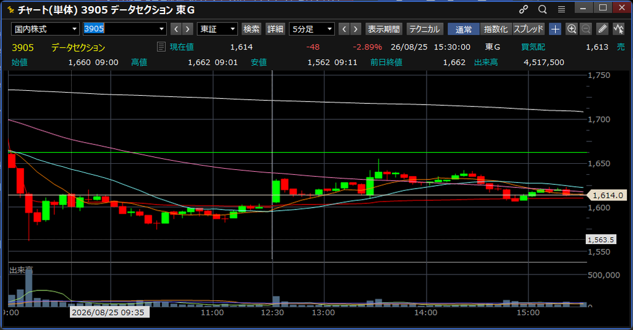
Task: Click the zoom out magnifier icon
Action: 586,29
